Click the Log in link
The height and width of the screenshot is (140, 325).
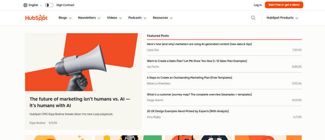258,5
